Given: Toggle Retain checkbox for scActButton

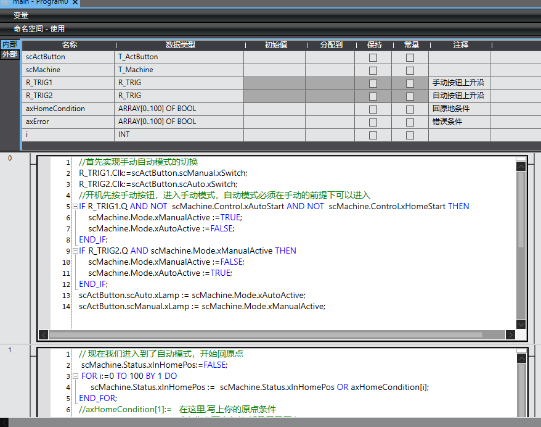Looking at the screenshot, I should 373,57.
